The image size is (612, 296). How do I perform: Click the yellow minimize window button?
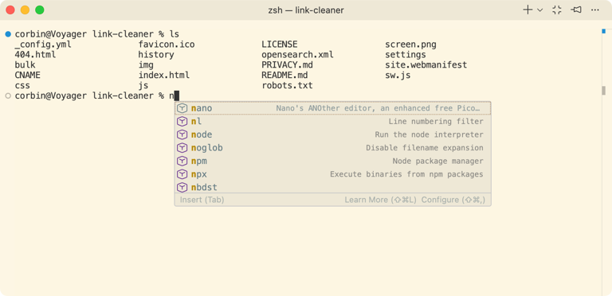point(25,10)
